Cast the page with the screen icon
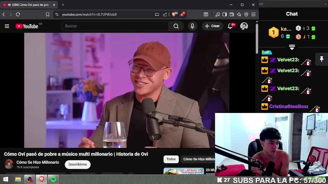This screenshot has height=184, width=328. 157,14
